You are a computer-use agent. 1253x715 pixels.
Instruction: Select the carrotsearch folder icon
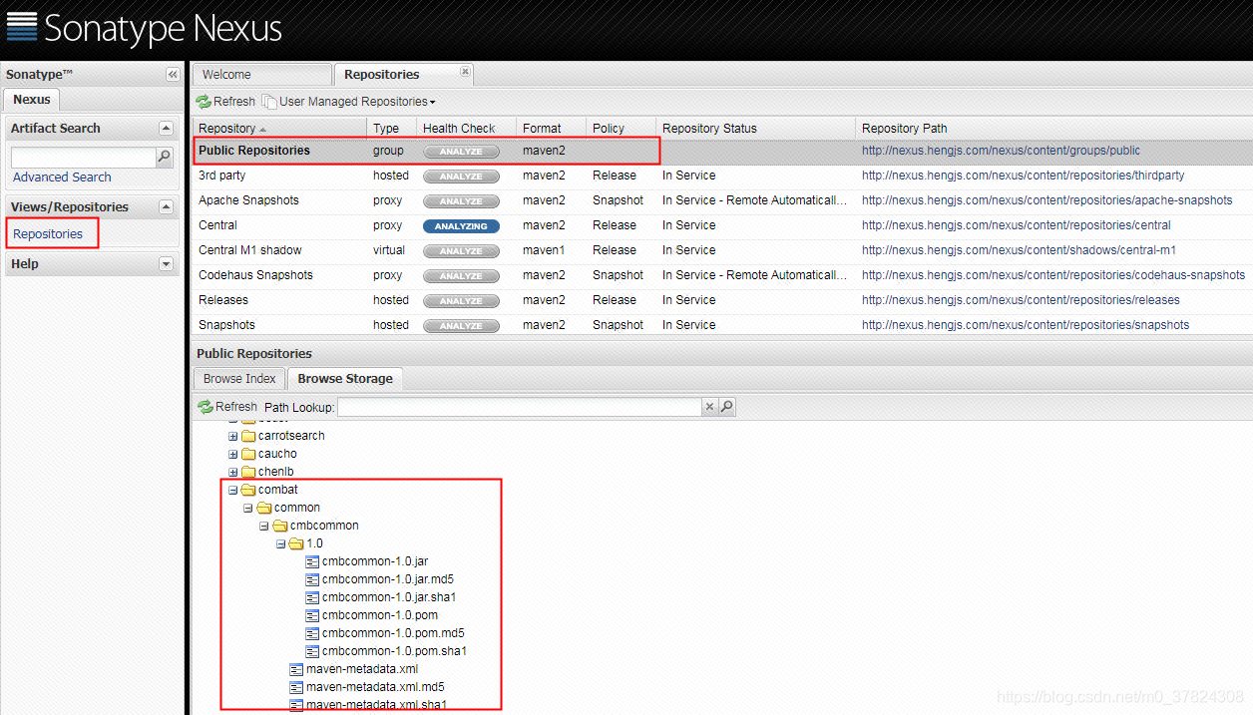pos(248,436)
